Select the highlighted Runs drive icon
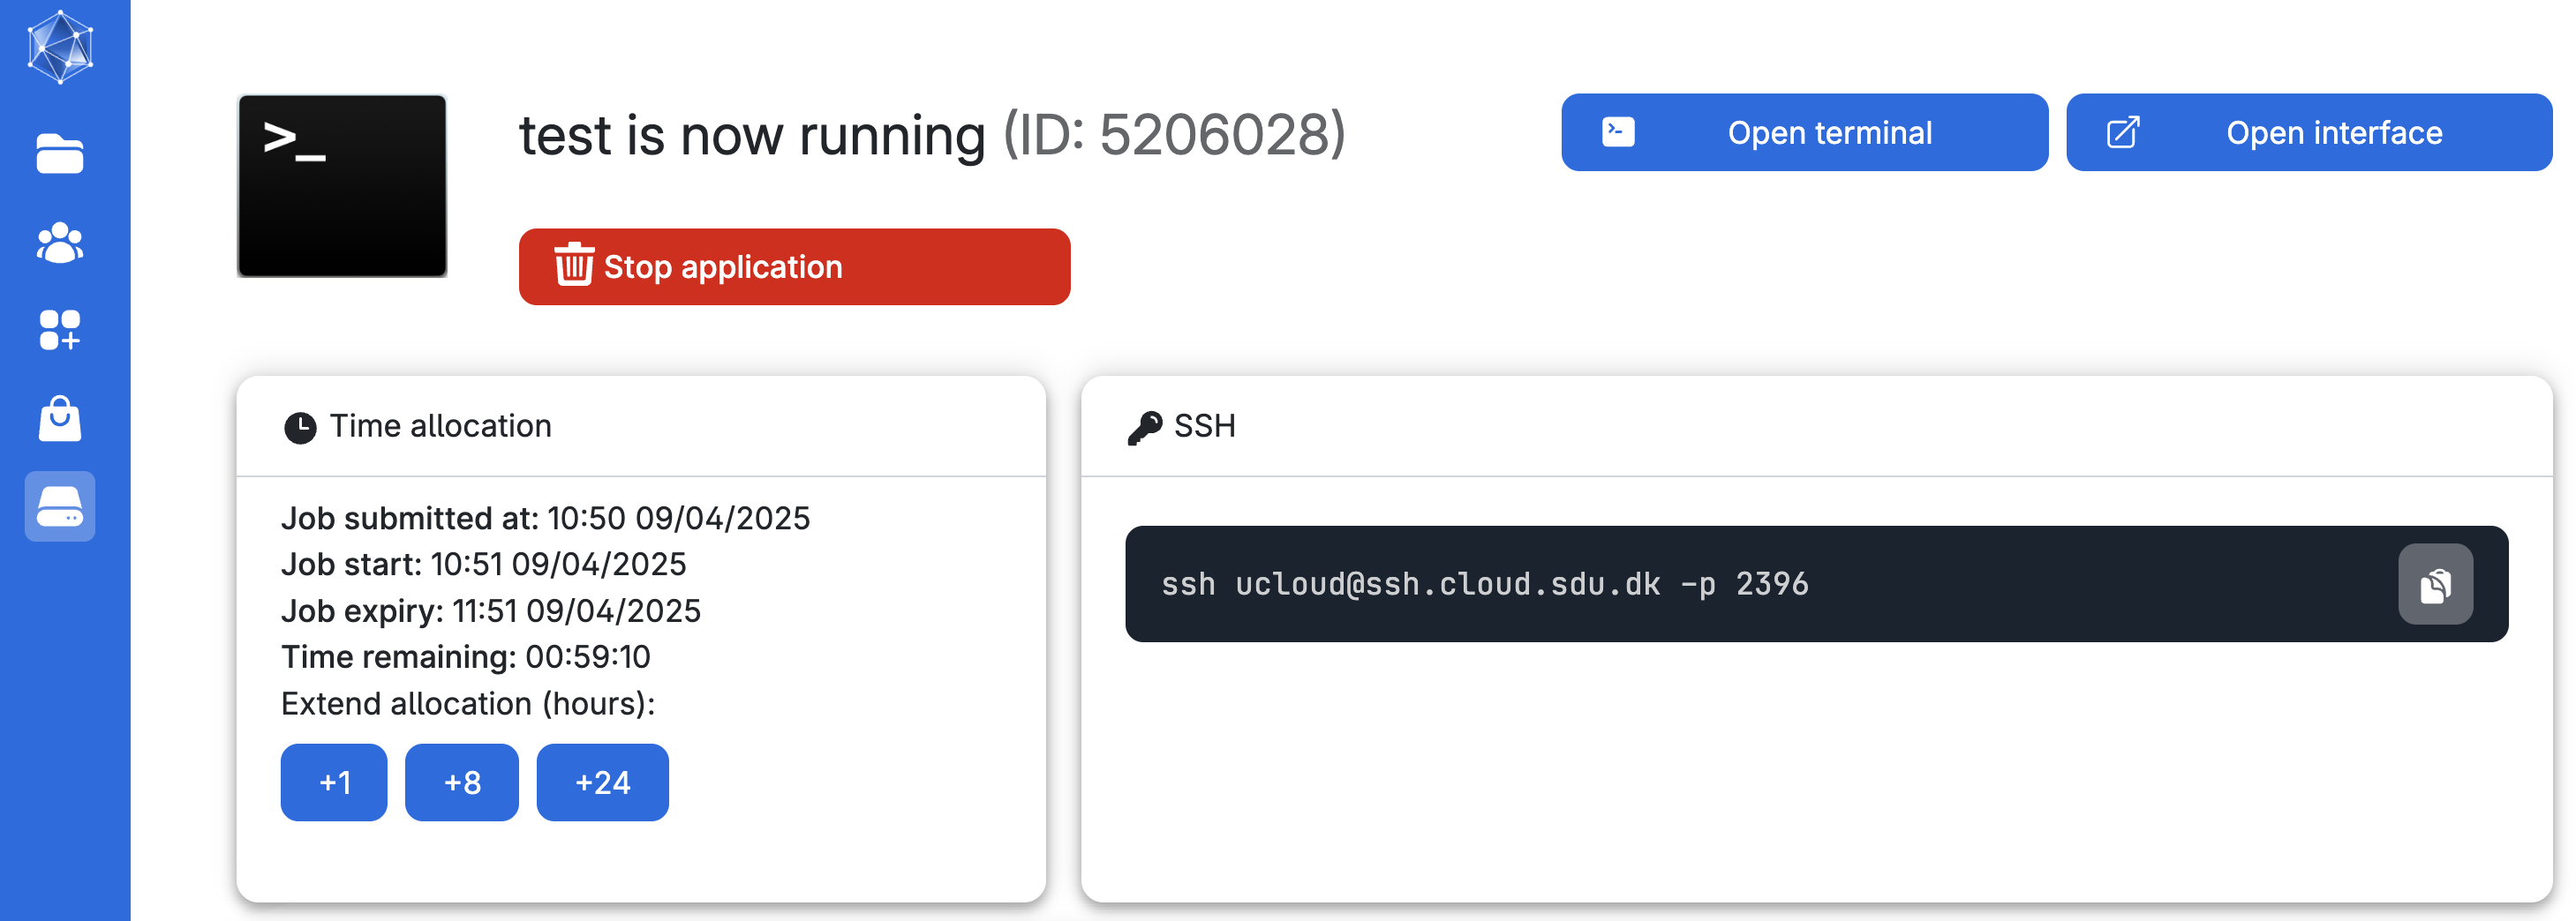 [x=60, y=506]
